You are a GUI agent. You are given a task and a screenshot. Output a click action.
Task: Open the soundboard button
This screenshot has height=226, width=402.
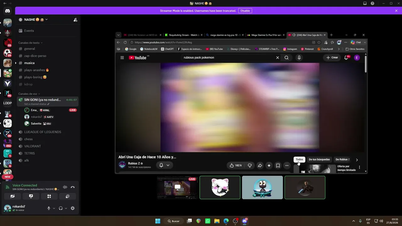pos(68,196)
